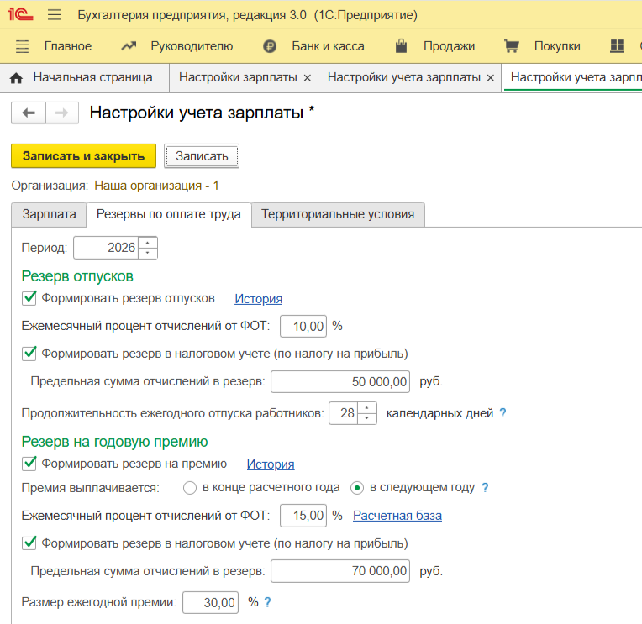Image resolution: width=642 pixels, height=624 pixels.
Task: Click the Записать button
Action: point(202,156)
